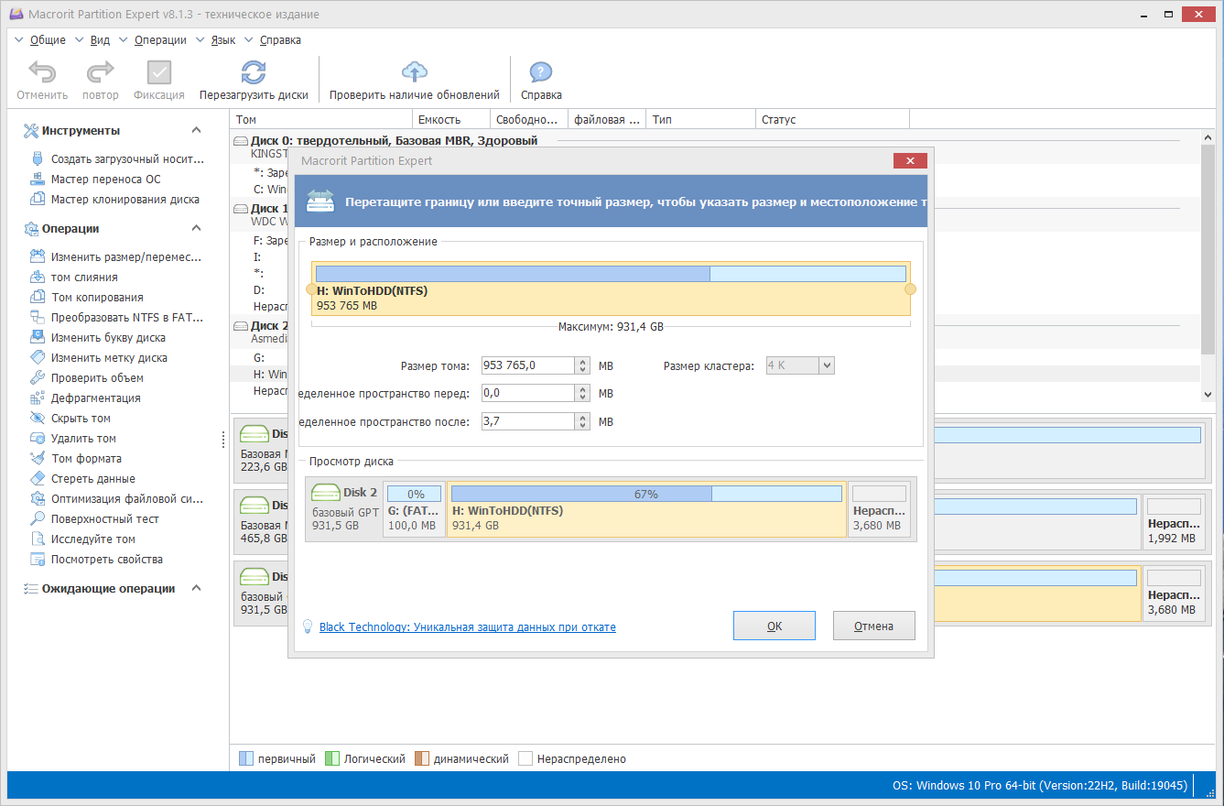This screenshot has height=806, width=1224.
Task: Click the Отмена button
Action: [874, 626]
